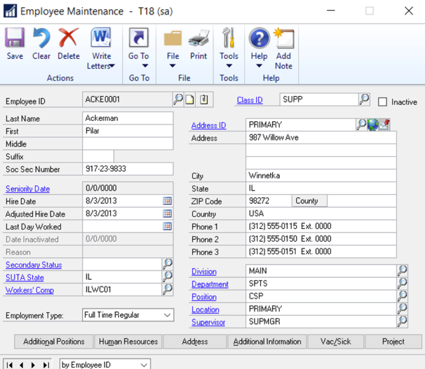The image size is (425, 369).
Task: Follow the Workers' Comp link
Action: point(30,290)
